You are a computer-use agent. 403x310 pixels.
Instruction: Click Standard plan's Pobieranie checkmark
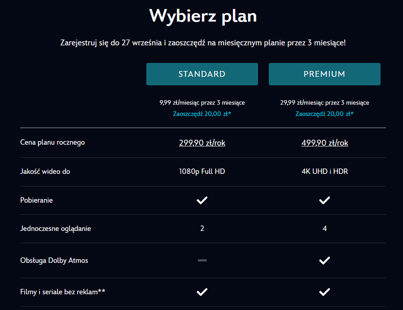click(x=202, y=200)
